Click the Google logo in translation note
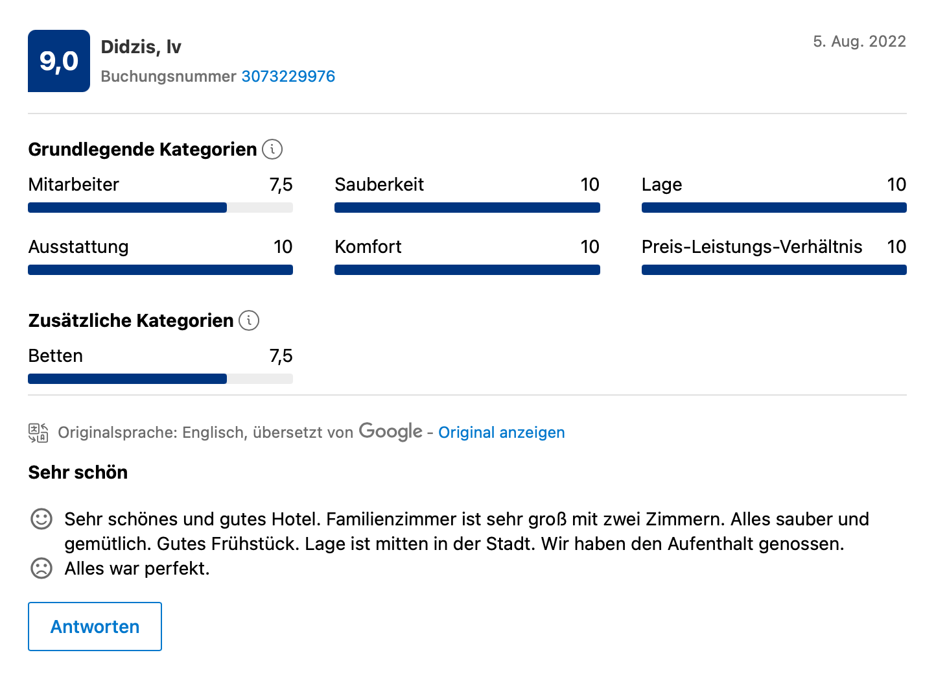This screenshot has width=936, height=681. (390, 431)
